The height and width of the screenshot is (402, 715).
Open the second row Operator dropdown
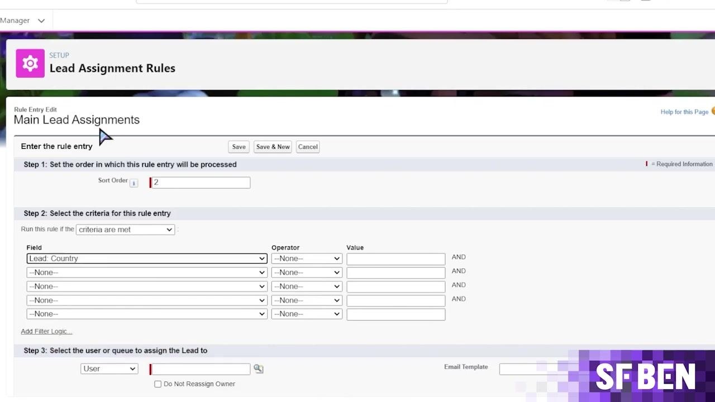click(307, 272)
